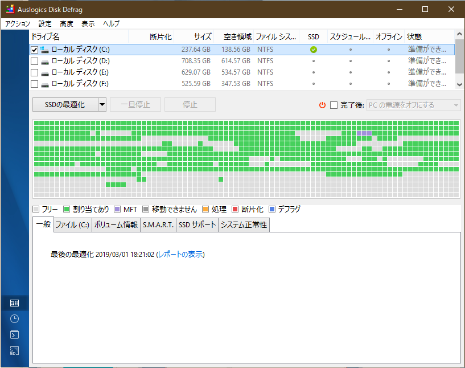
Task: Sort by the サイズ column header
Action: tap(194, 36)
